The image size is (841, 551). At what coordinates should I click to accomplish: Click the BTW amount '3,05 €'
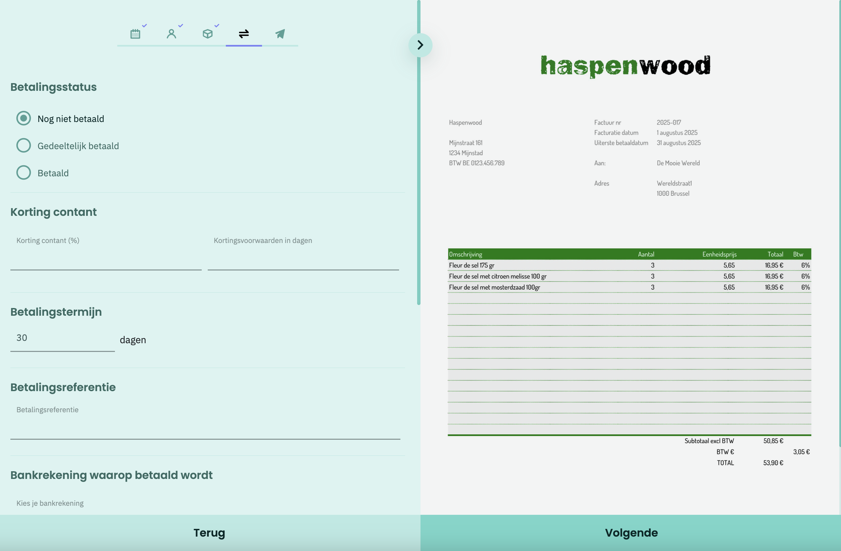(801, 452)
